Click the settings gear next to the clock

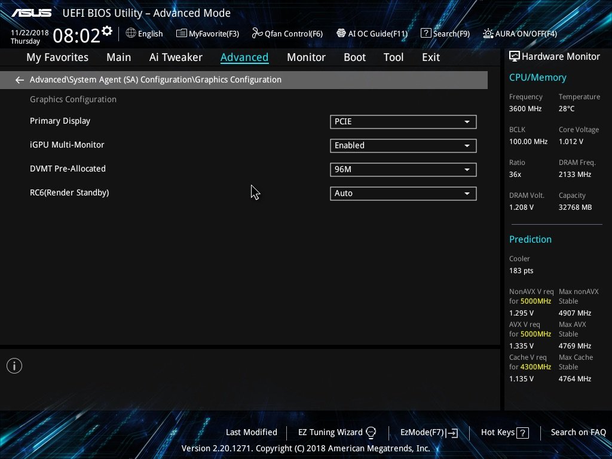click(107, 31)
